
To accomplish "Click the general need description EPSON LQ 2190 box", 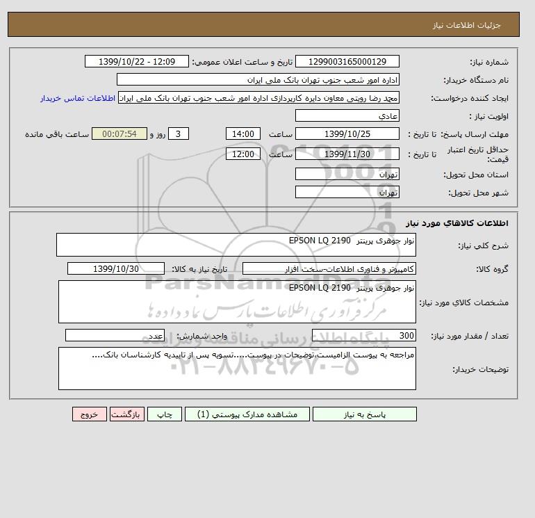I will [x=236, y=245].
